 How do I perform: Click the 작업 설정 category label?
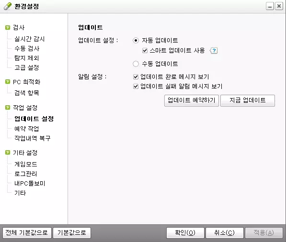tap(25, 108)
